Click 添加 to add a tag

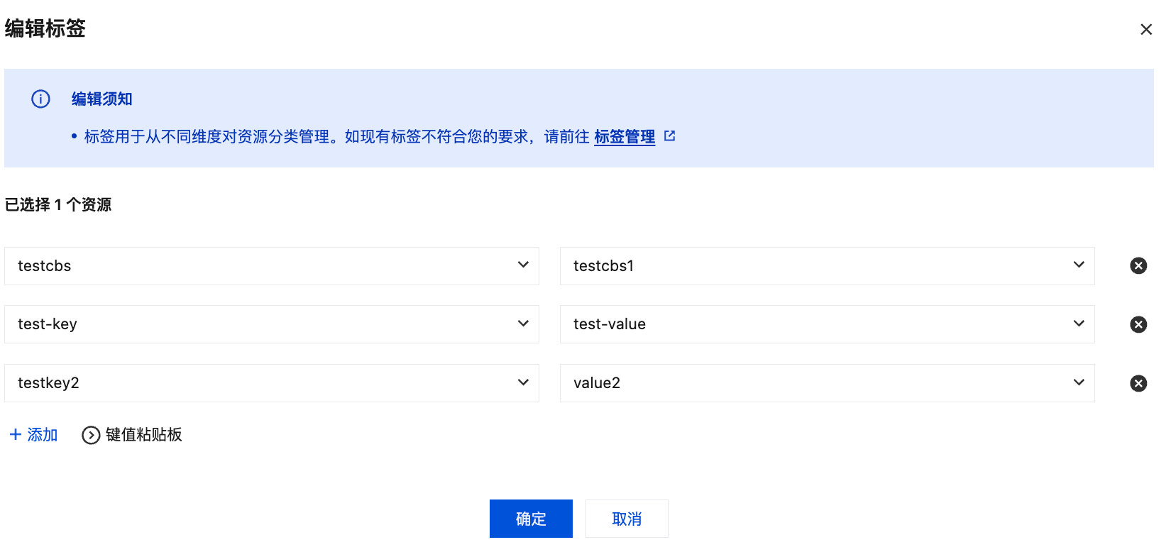click(43, 434)
